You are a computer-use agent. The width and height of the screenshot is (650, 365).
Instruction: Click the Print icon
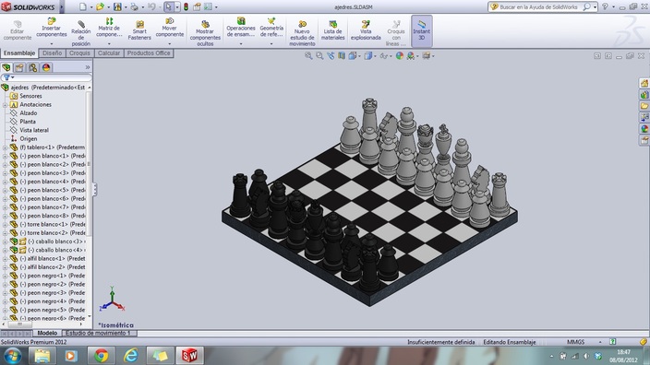(x=134, y=6)
